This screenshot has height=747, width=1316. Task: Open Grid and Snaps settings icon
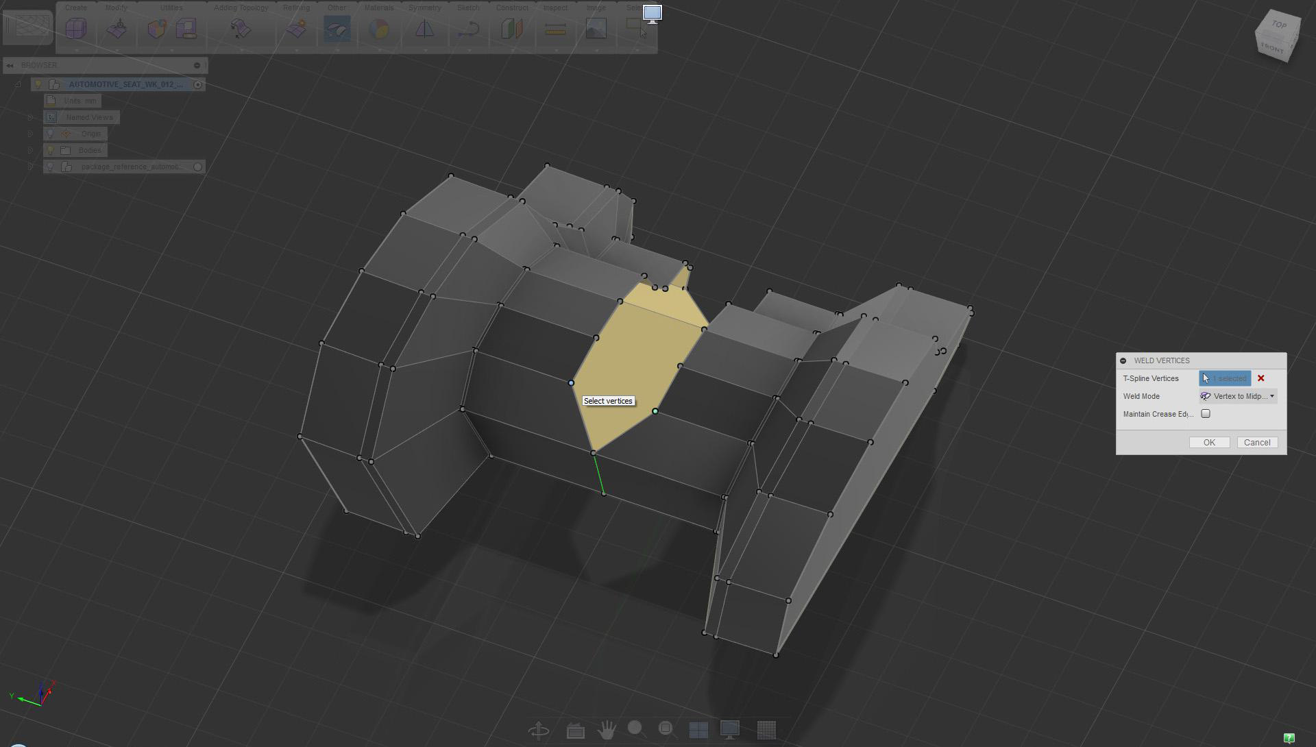pos(766,730)
